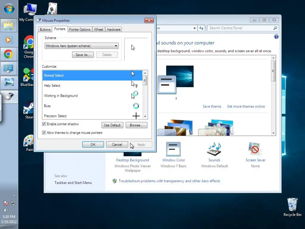Open the Solitaire card game desktop shortcut
Screen dimensions: 305x229
coord(52,9)
